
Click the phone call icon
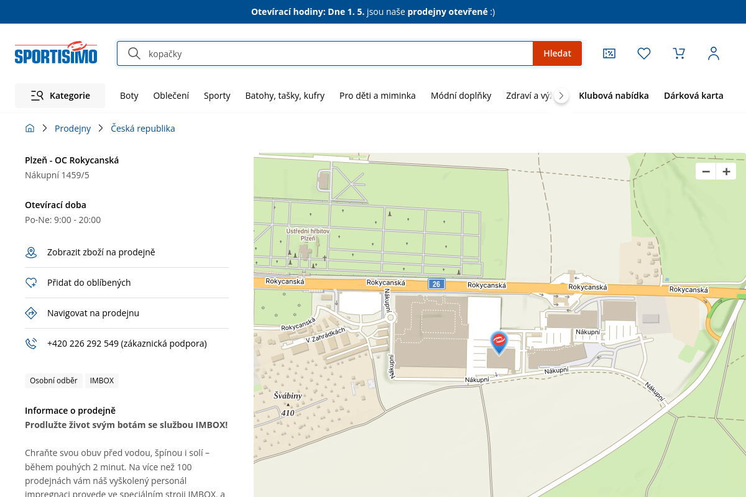pyautogui.click(x=31, y=344)
